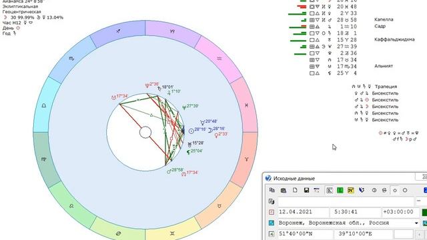Click the star name Альният

pyautogui.click(x=384, y=66)
